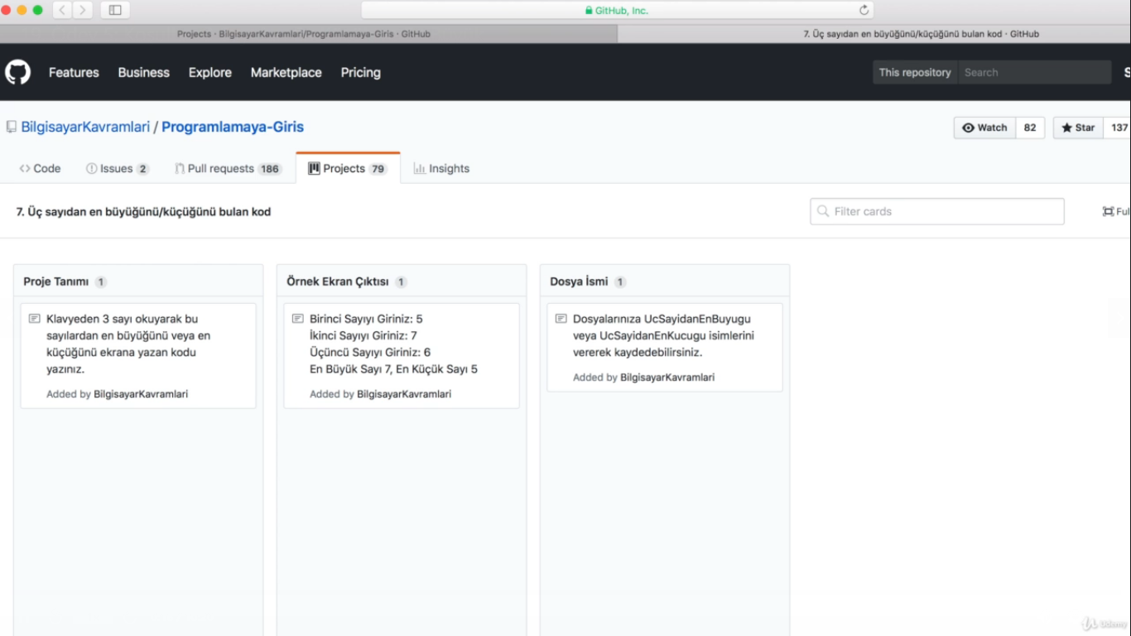Open the This repository search scope selector
The width and height of the screenshot is (1131, 636).
(914, 72)
